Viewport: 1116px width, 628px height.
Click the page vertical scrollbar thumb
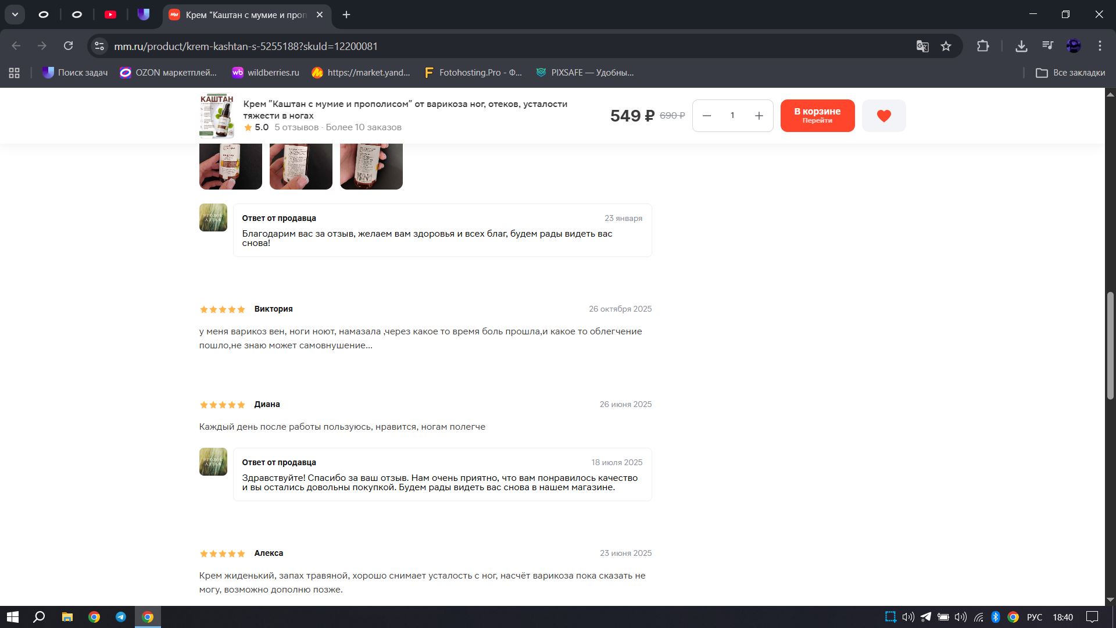[1110, 345]
